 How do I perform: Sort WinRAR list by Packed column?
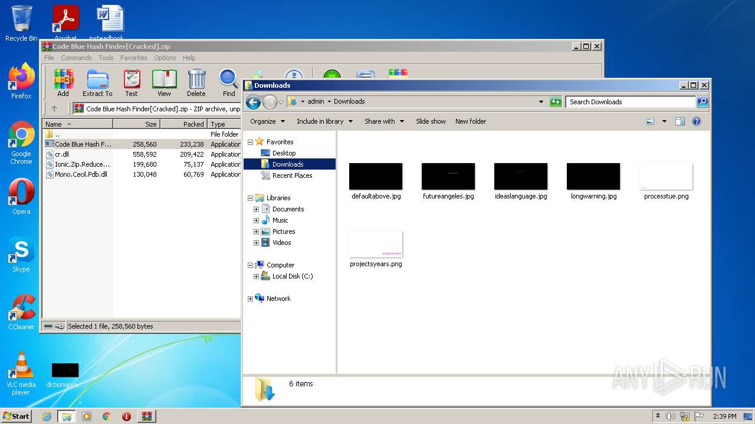[x=183, y=124]
